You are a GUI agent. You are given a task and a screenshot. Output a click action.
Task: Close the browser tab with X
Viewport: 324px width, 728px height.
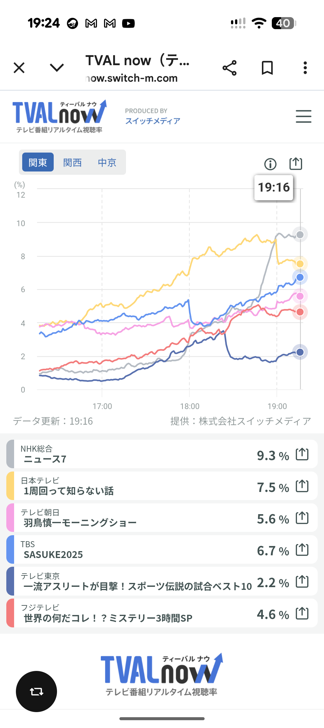[x=19, y=68]
